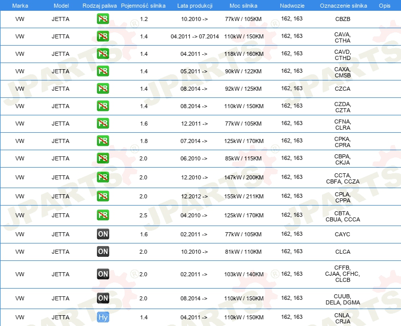Click the Pojemność silnika column header
401x326 pixels.
point(143,6)
